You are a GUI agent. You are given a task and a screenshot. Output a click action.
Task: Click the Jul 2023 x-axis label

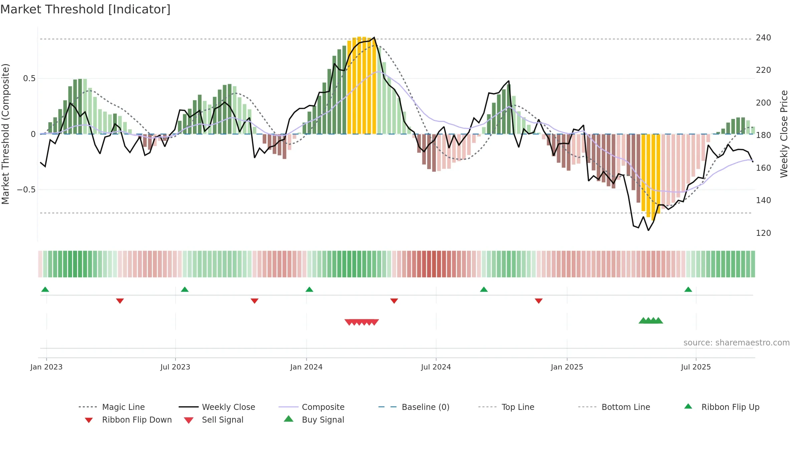175,367
